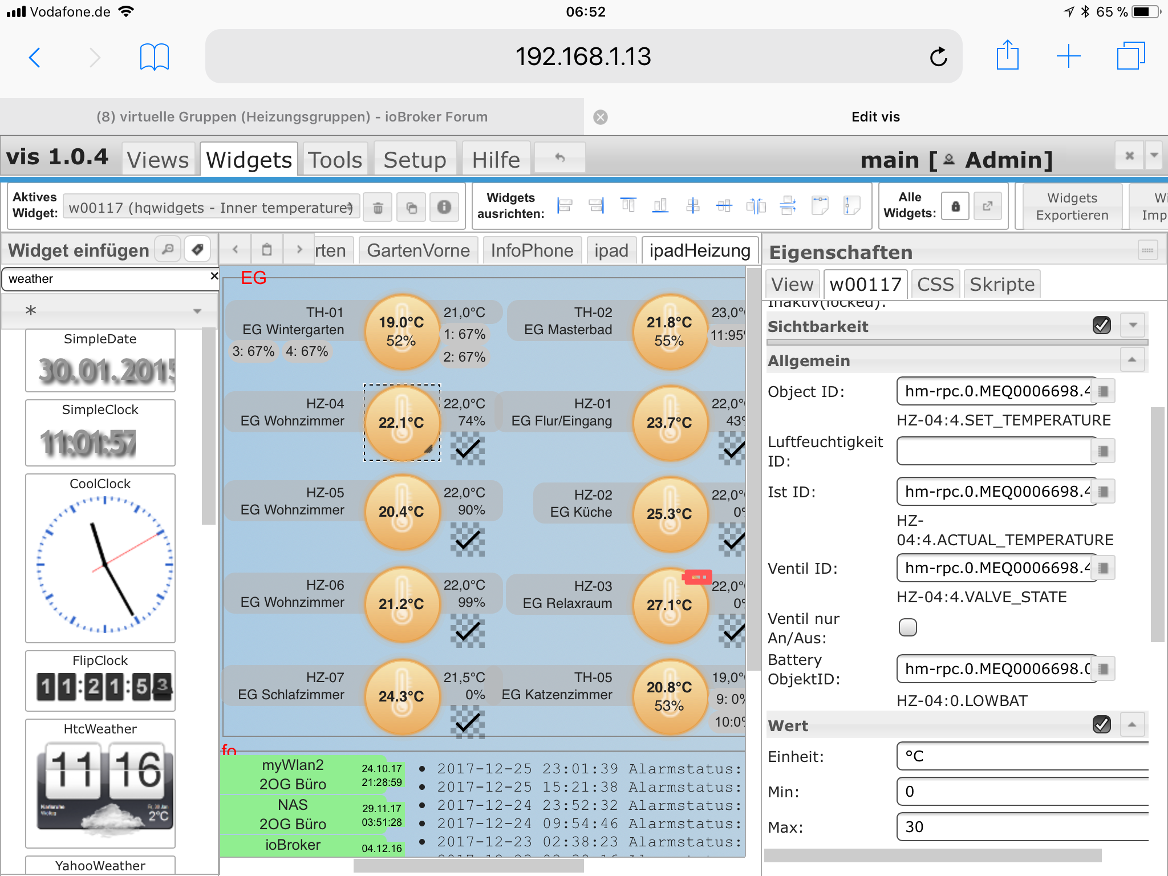Open the Tools menu
The image size is (1168, 876).
coord(335,159)
